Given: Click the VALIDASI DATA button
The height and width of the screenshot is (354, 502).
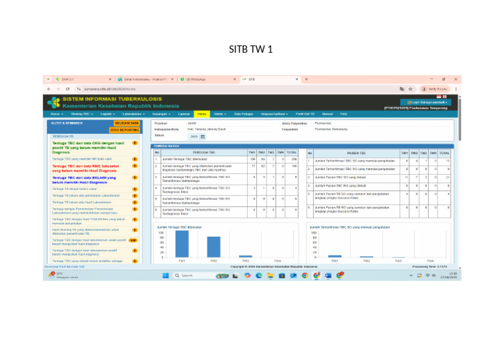Looking at the screenshot, I should click(127, 123).
